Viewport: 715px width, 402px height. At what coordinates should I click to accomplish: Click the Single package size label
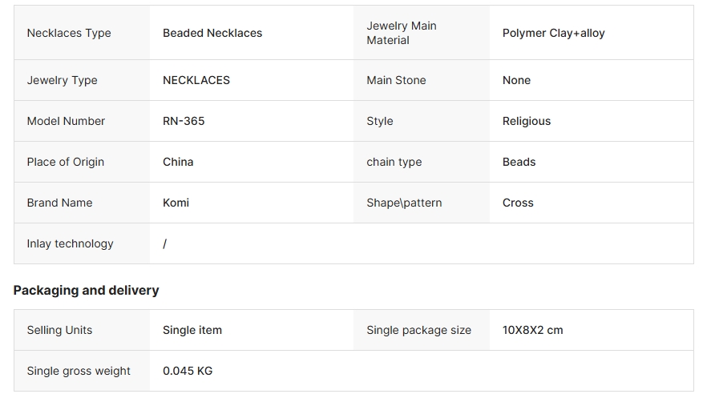coord(418,330)
